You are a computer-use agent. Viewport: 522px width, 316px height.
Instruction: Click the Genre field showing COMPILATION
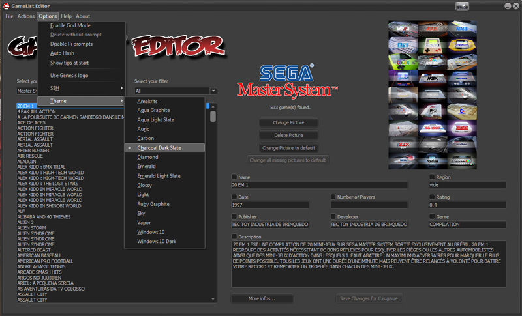468,224
